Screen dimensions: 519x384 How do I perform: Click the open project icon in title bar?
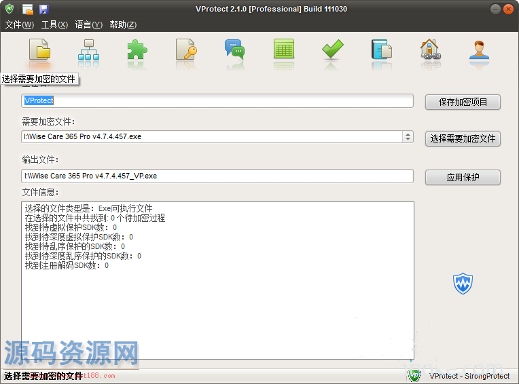coord(28,9)
